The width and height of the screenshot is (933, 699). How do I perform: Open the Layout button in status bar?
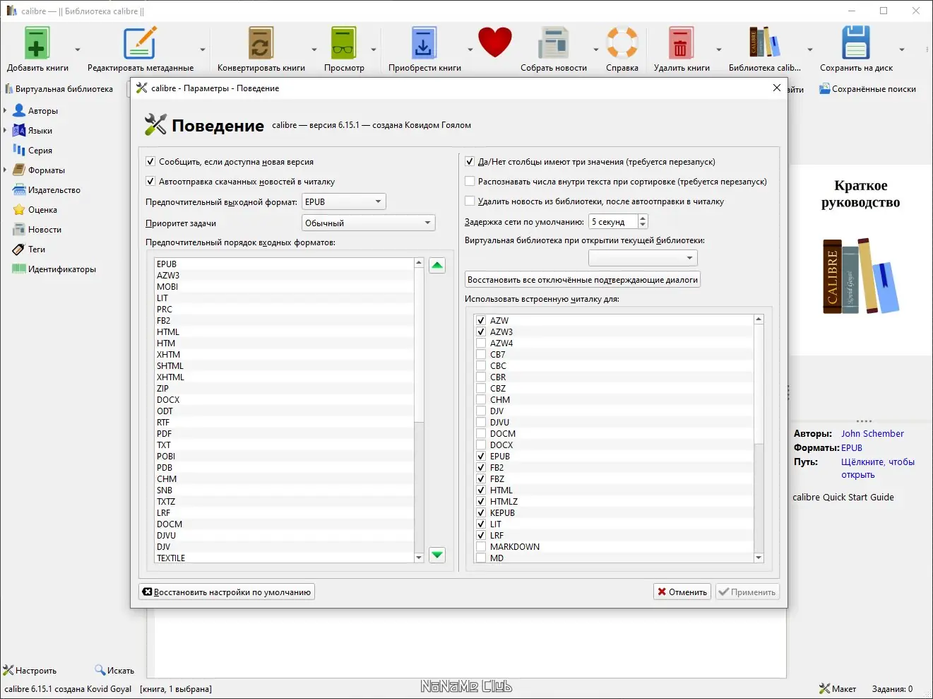click(x=838, y=689)
